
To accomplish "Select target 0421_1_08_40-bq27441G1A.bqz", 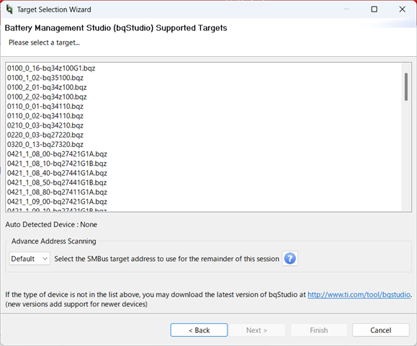I will pyautogui.click(x=57, y=173).
